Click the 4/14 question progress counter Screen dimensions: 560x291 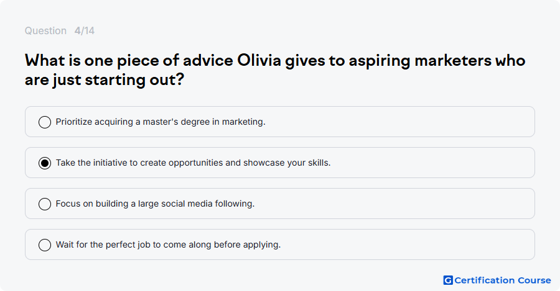pos(85,30)
